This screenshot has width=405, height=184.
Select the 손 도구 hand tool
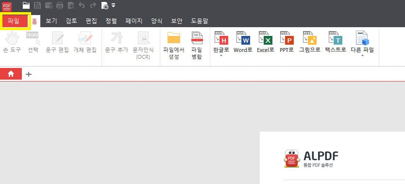(12, 42)
